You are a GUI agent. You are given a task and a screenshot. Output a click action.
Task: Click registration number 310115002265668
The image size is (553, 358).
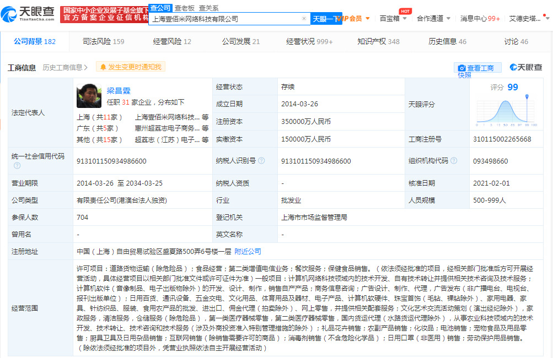502,139
